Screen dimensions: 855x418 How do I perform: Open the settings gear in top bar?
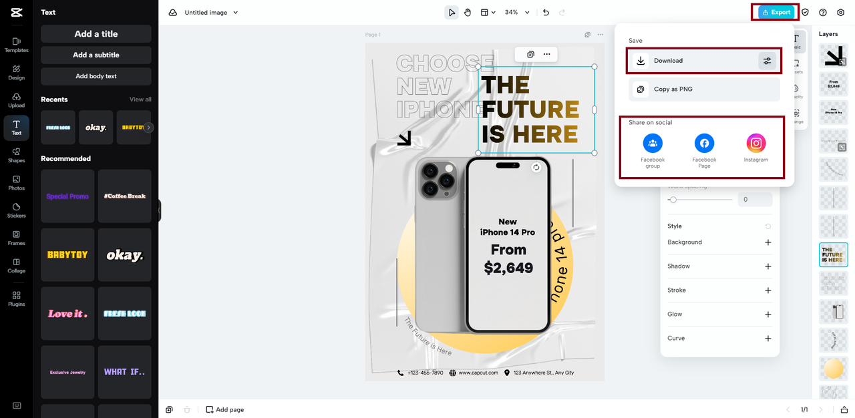click(x=840, y=12)
